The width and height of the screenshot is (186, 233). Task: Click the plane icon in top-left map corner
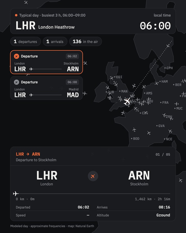click(x=26, y=2)
